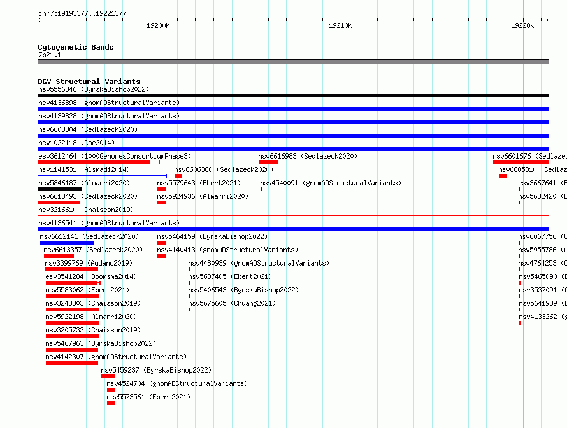This screenshot has height=428, width=567.
Task: Open nsv3399769 (Audano2019) label
Action: coord(89,263)
